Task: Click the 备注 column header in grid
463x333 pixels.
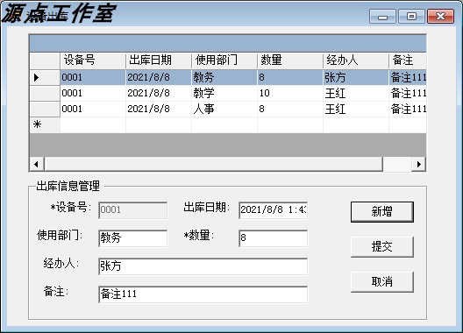Action: 408,60
